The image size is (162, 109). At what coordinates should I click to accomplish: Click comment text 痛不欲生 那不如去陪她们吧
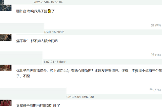(x=37, y=41)
